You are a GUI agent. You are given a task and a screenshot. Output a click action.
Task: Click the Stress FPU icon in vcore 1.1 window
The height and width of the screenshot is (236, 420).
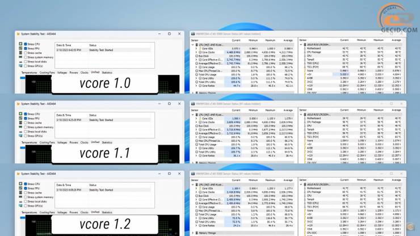pyautogui.click(x=20, y=118)
